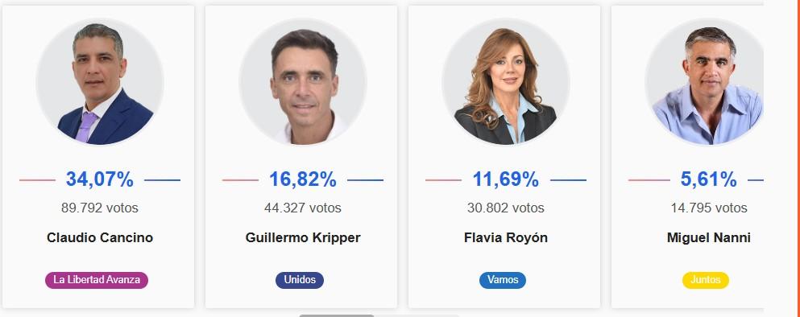Select the Vamos party badge
Image resolution: width=800 pixels, height=317 pixels.
[x=503, y=280]
